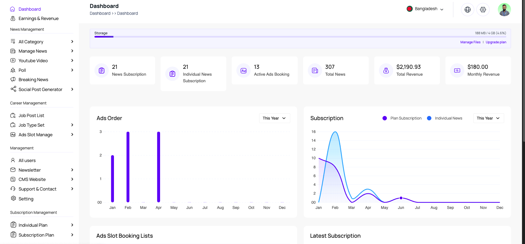This screenshot has width=525, height=244.
Task: Click the Bangladesh flag icon
Action: click(409, 9)
